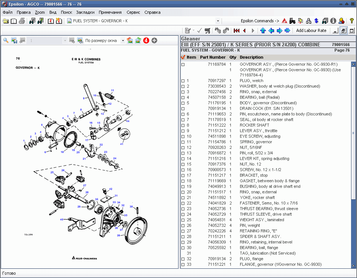Open the Сервис menu
This screenshot has height=278, width=357.
133,12
